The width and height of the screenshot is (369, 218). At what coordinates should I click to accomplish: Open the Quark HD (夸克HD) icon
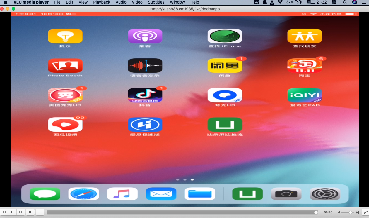[225, 95]
